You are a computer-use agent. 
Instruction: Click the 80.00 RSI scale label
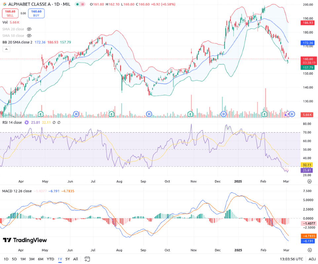pos(307,124)
